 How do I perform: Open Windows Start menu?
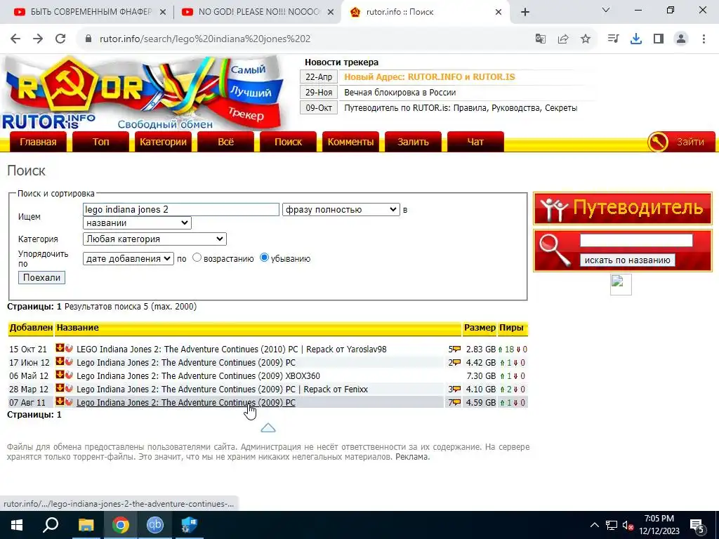(x=17, y=525)
